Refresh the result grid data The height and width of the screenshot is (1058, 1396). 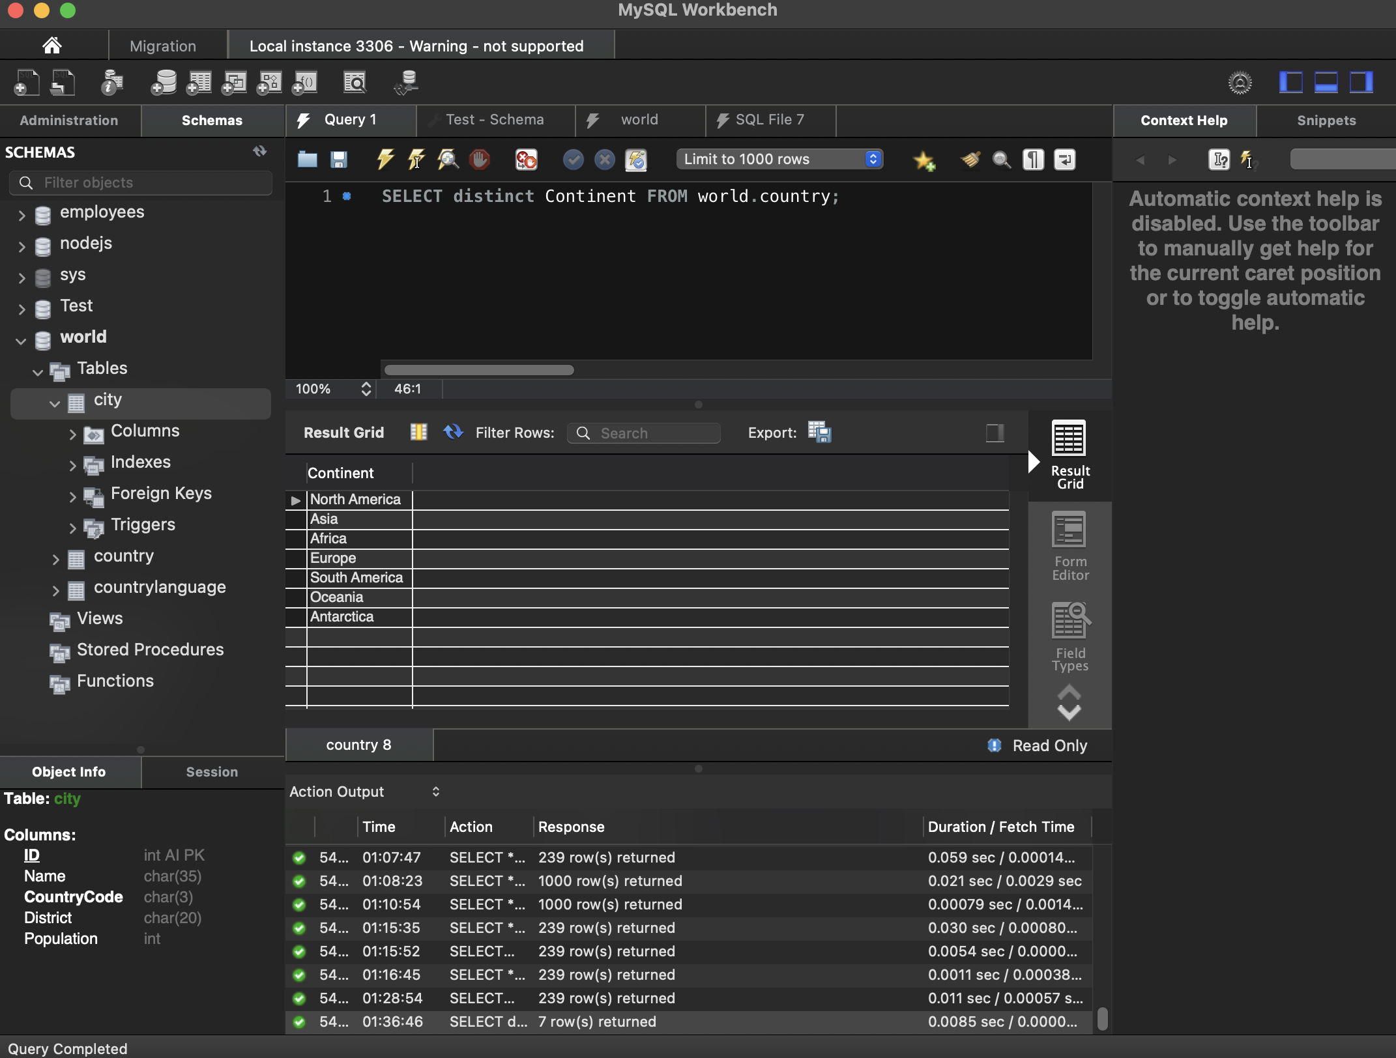tap(453, 432)
